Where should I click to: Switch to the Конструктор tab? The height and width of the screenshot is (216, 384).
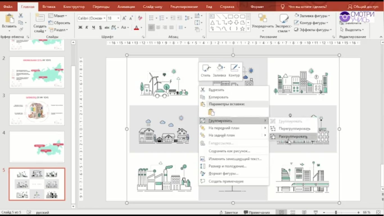coord(74,6)
